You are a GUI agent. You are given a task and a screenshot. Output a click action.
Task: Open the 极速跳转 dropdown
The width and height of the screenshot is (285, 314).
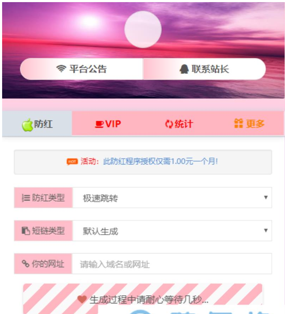[x=172, y=198]
